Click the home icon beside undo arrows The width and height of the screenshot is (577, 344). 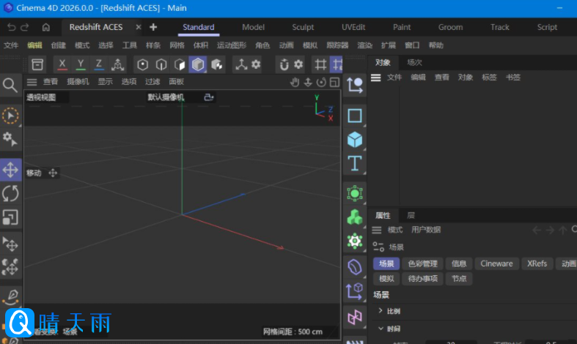[46, 27]
